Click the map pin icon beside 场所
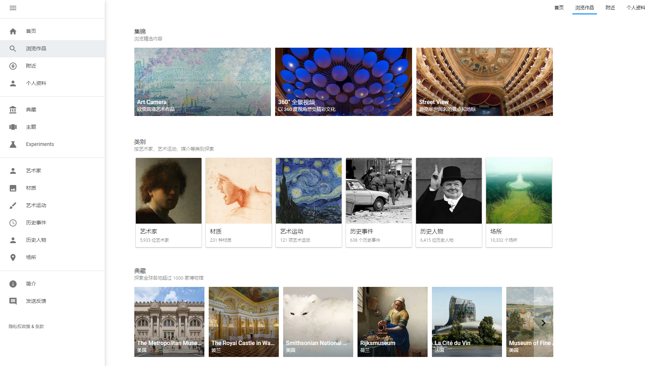The image size is (645, 366). coord(13,257)
